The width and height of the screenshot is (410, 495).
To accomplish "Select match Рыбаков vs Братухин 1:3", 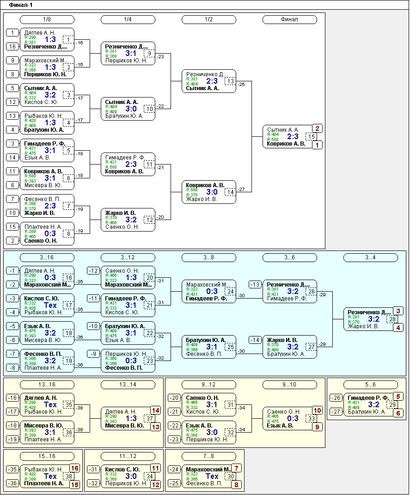I will coord(47,123).
